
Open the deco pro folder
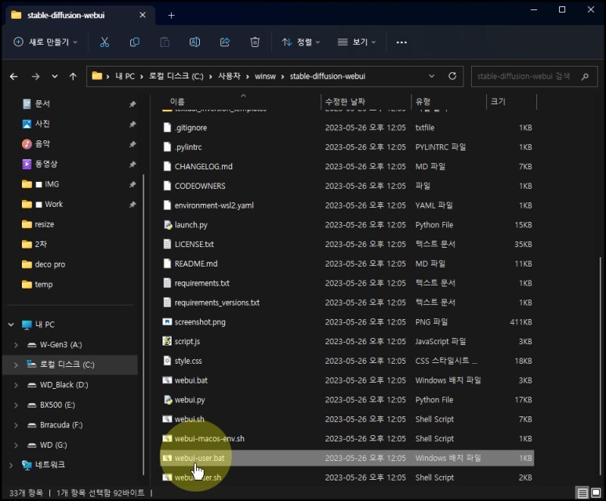tap(50, 264)
